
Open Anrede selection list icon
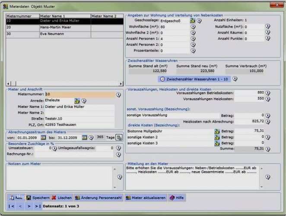click(77, 101)
